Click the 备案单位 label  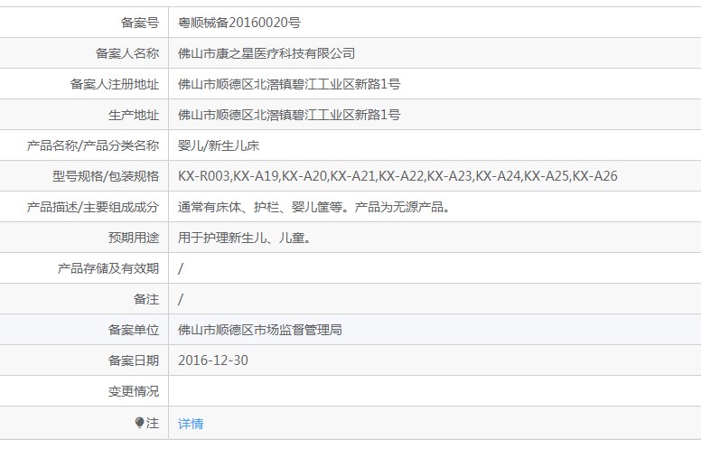pyautogui.click(x=134, y=330)
